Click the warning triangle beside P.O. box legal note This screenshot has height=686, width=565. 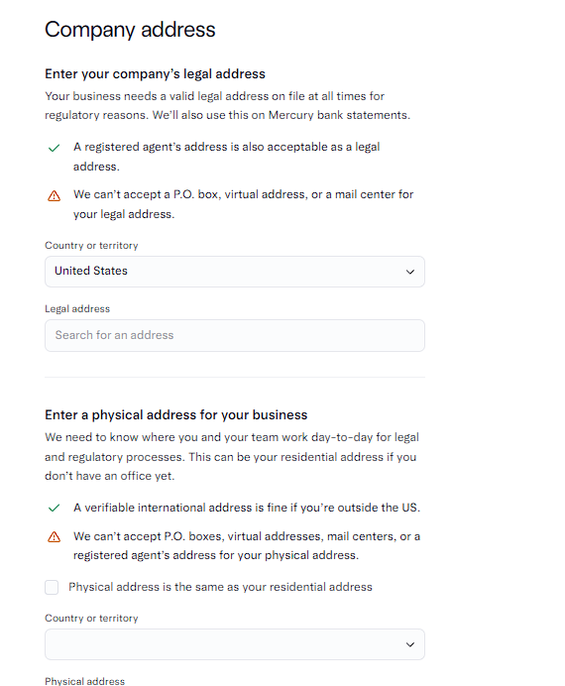pos(54,195)
